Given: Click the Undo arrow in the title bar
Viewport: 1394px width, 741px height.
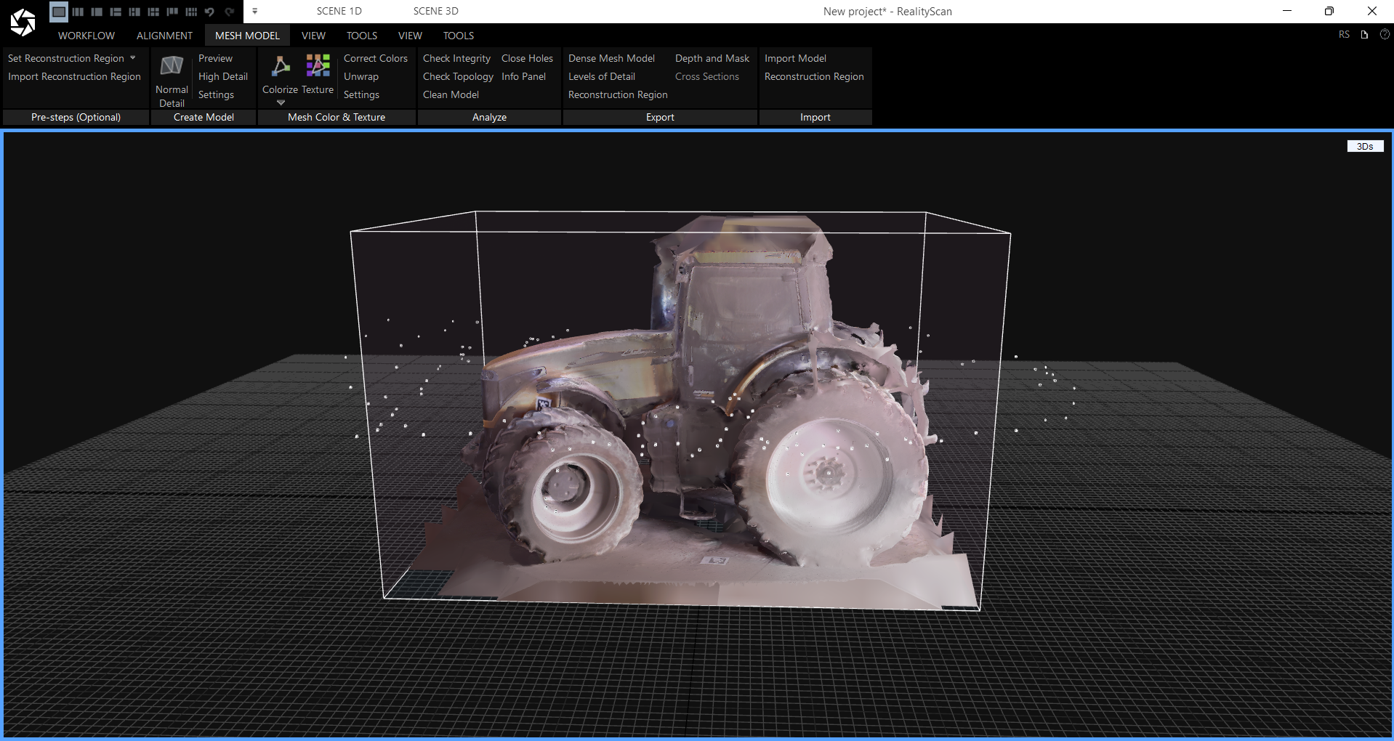Looking at the screenshot, I should (210, 12).
